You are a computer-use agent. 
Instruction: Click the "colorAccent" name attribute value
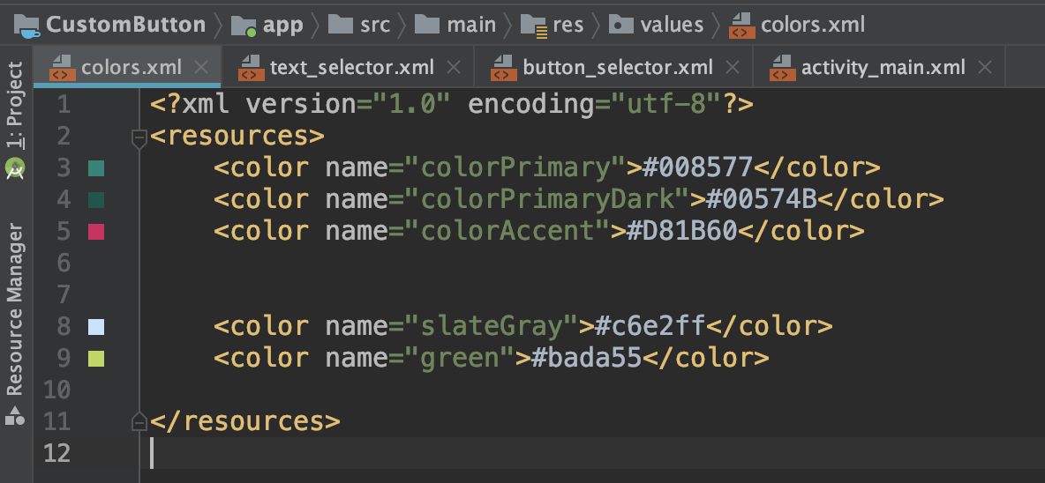[x=507, y=231]
